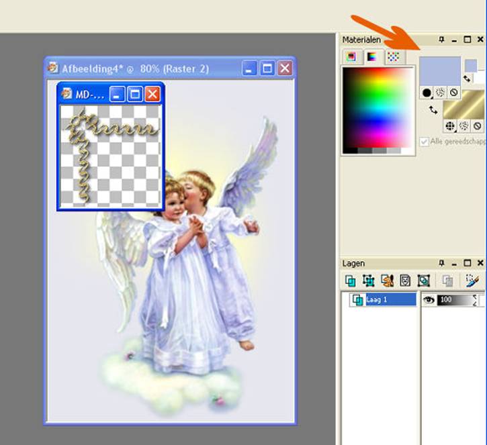Image resolution: width=487 pixels, height=445 pixels.
Task: Toggle the foreground transparent button
Action: point(454,92)
